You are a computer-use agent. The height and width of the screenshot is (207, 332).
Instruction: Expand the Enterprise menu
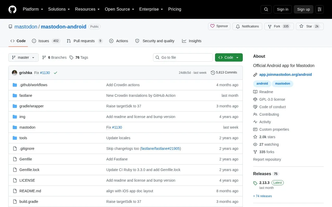151,9
